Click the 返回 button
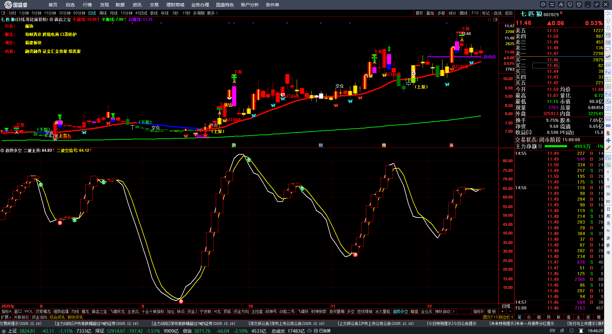 point(509,13)
